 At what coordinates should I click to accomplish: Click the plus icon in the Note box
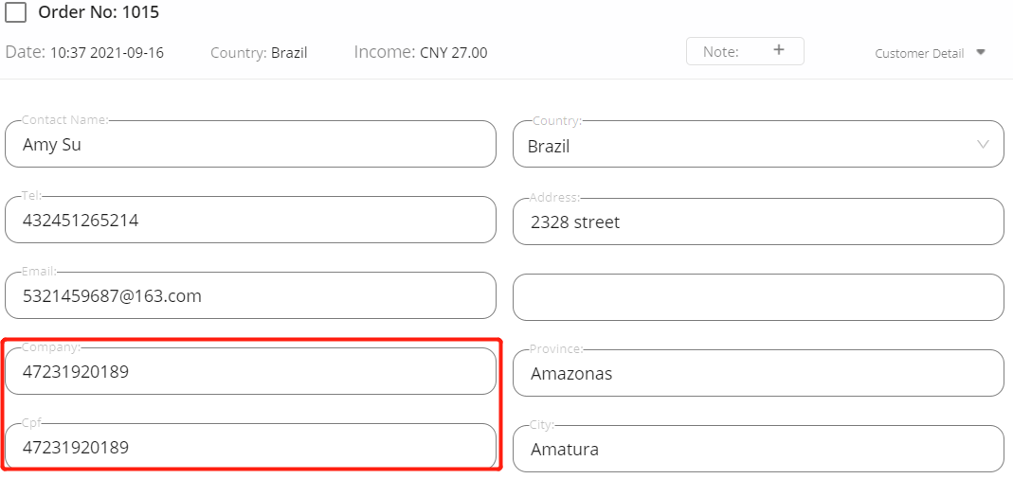point(779,50)
